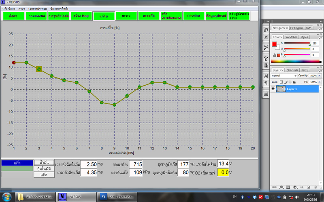This screenshot has height=202, width=324.
Task: Open the Navigator panel options menu
Action: coord(320,29)
